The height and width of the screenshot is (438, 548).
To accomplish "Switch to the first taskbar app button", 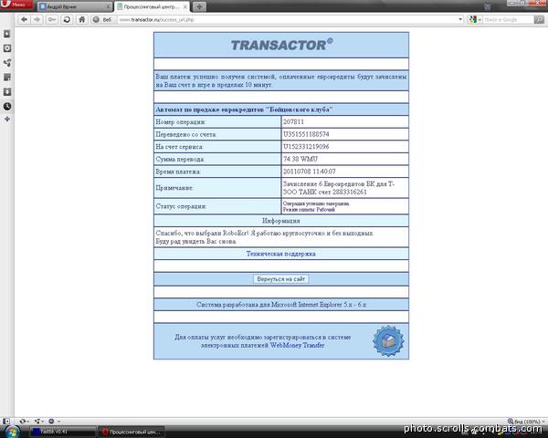I will click(62, 432).
